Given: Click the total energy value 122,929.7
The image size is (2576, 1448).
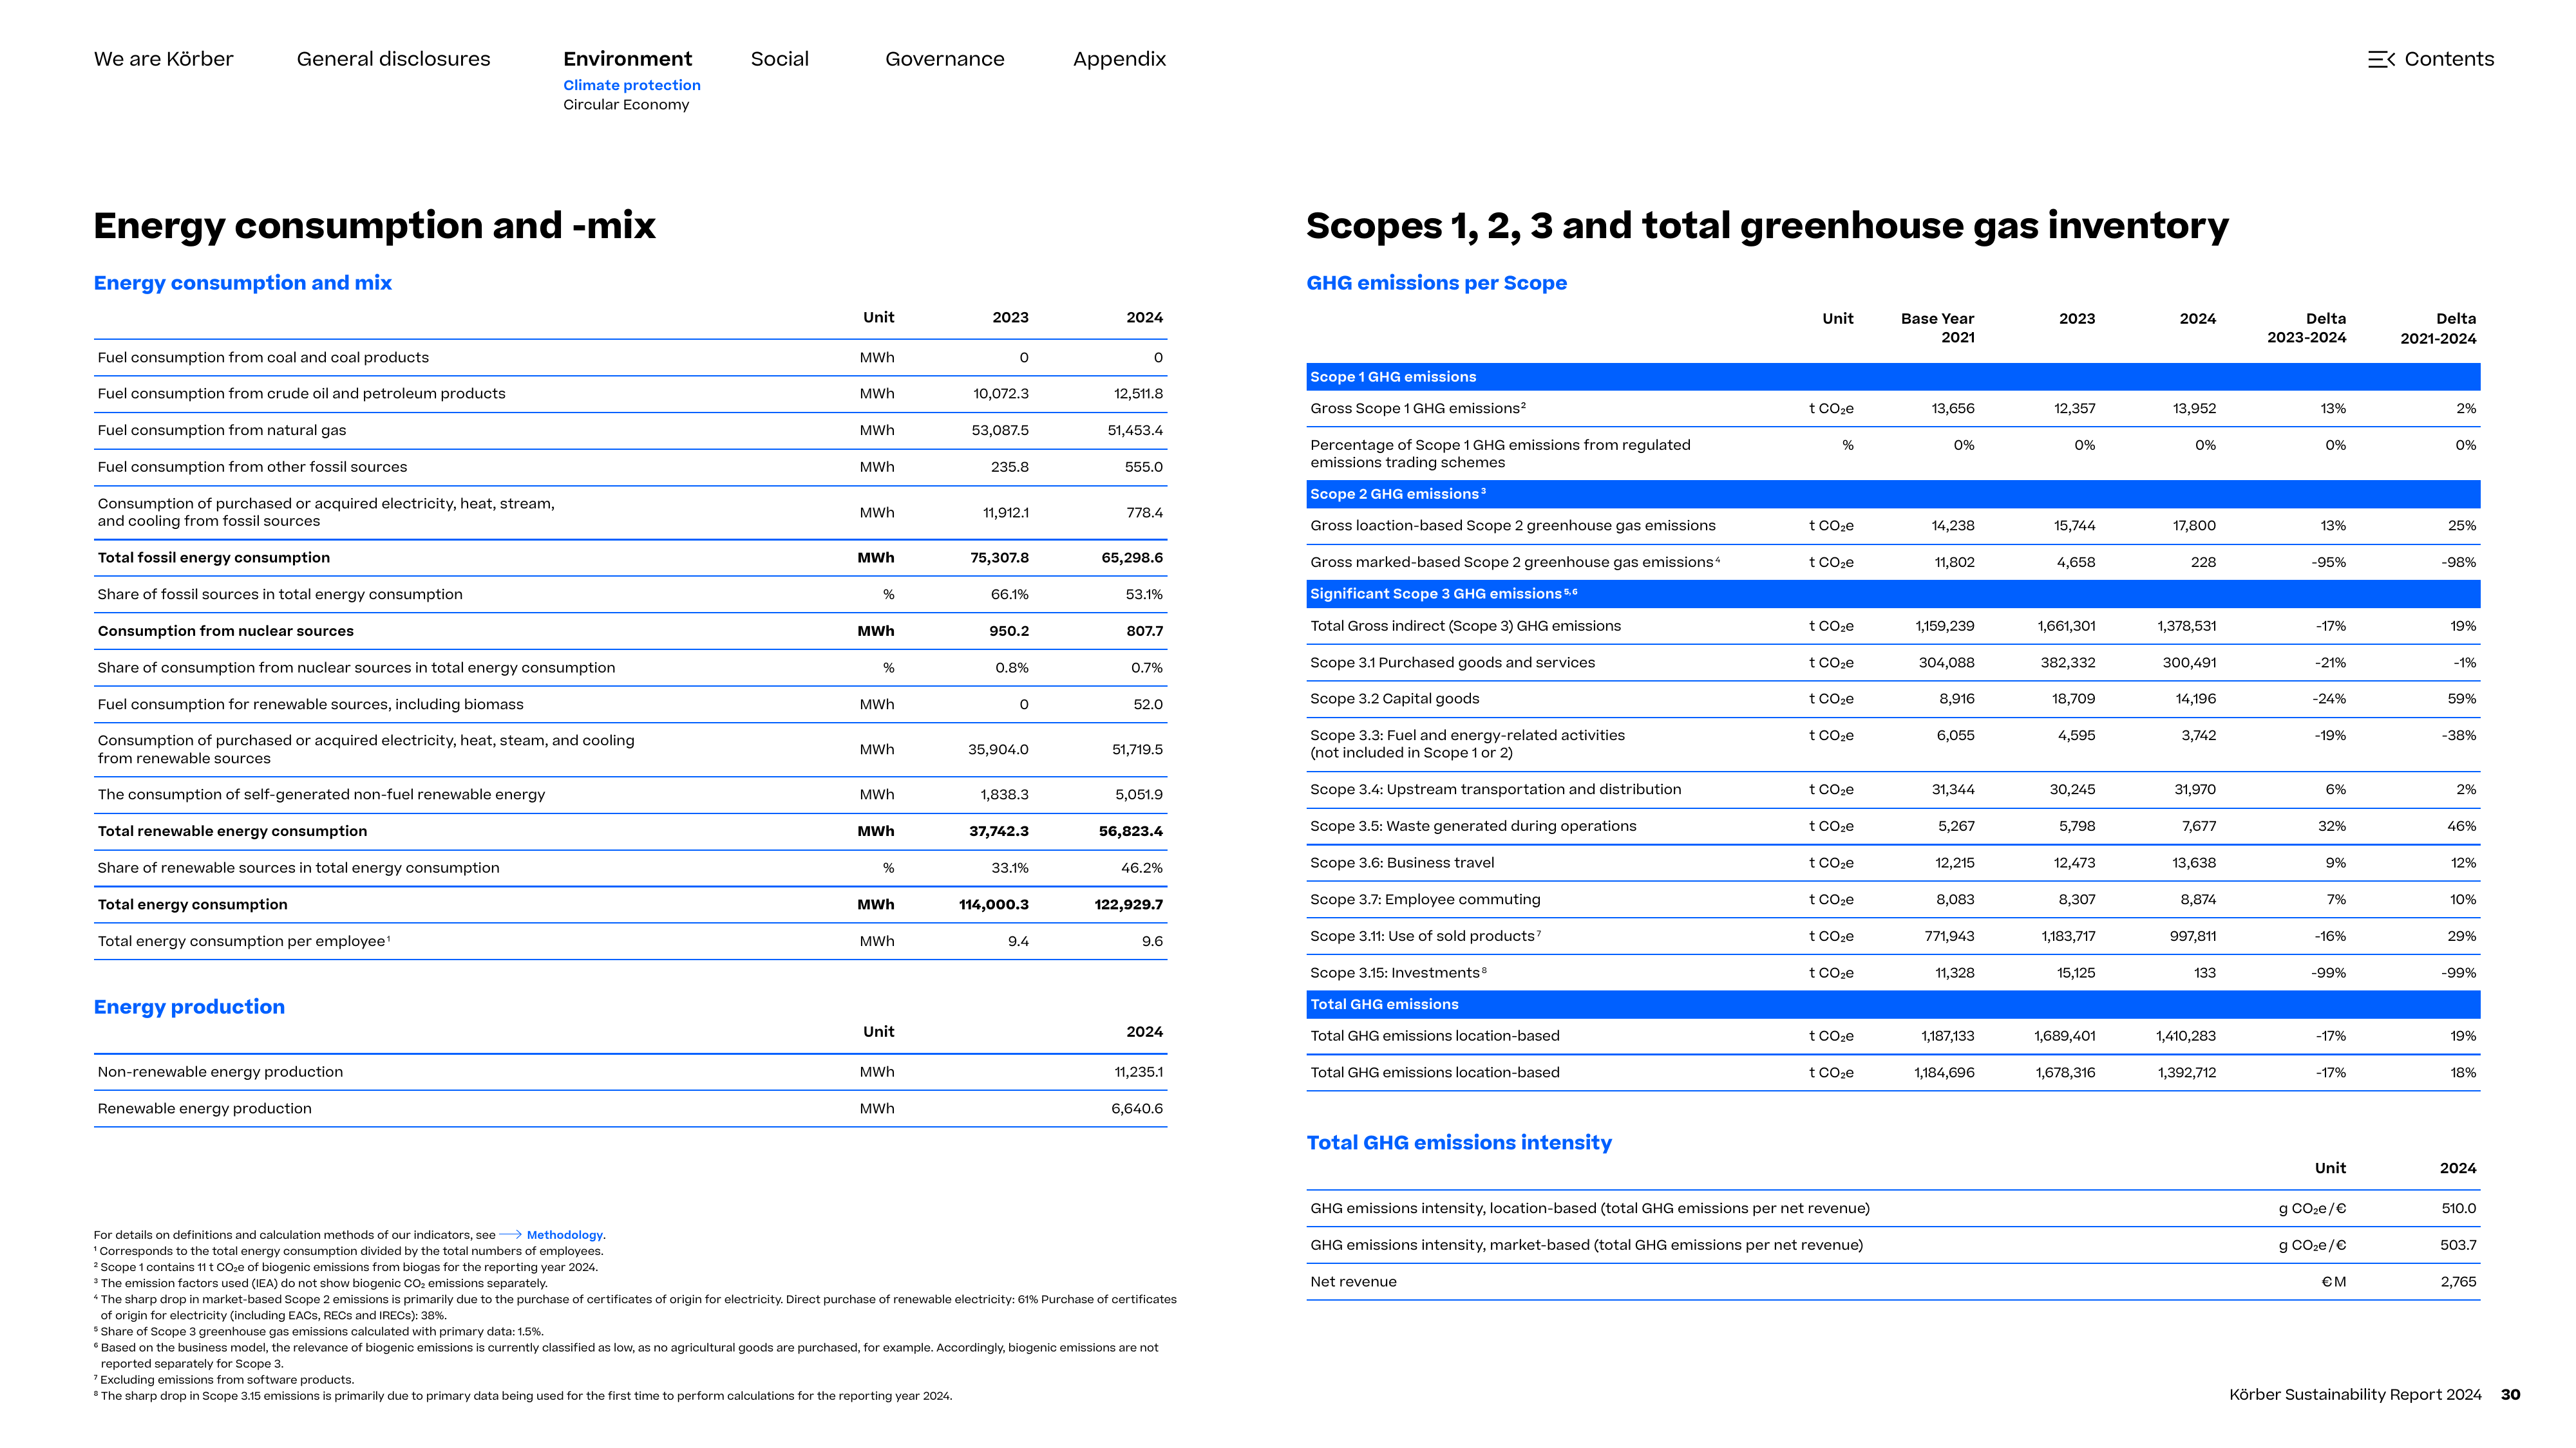Looking at the screenshot, I should coord(1128,904).
